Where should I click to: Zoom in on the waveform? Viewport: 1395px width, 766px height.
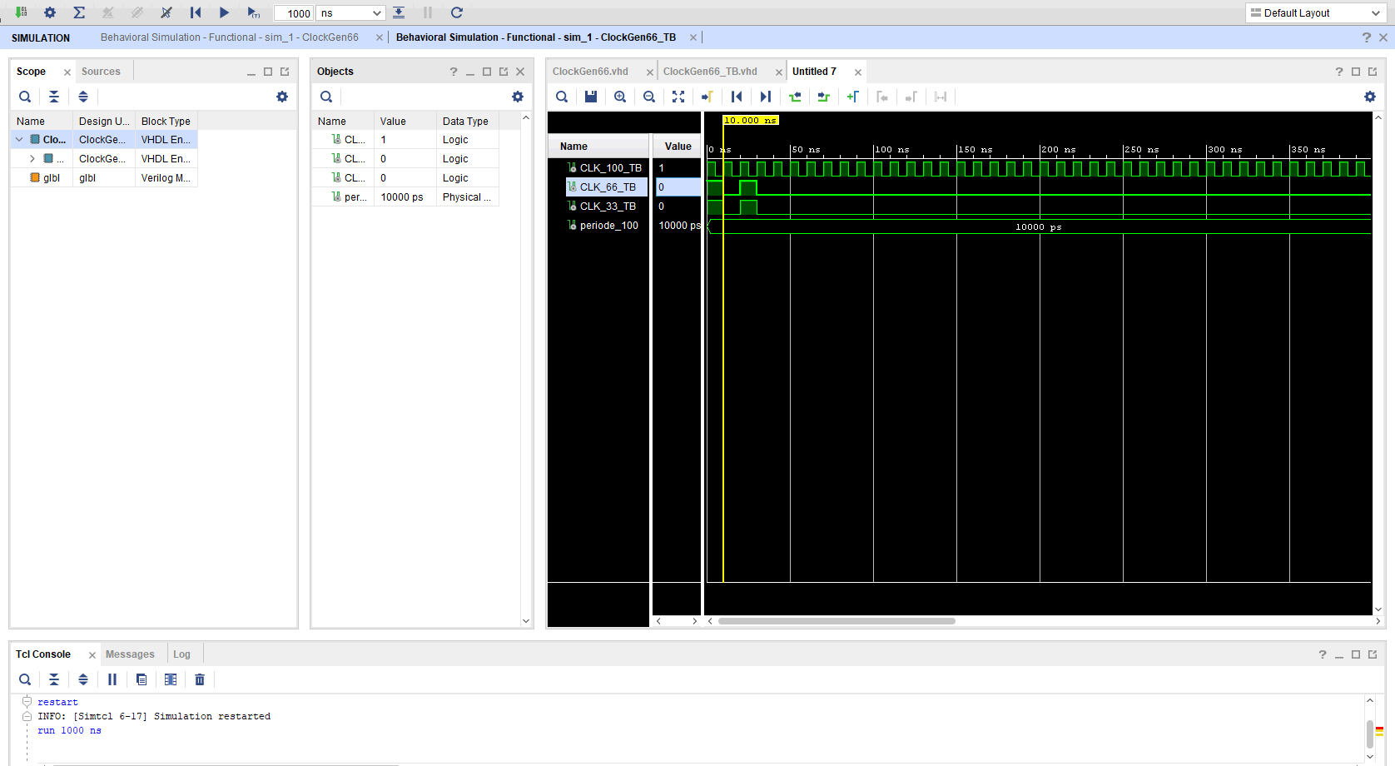[620, 97]
